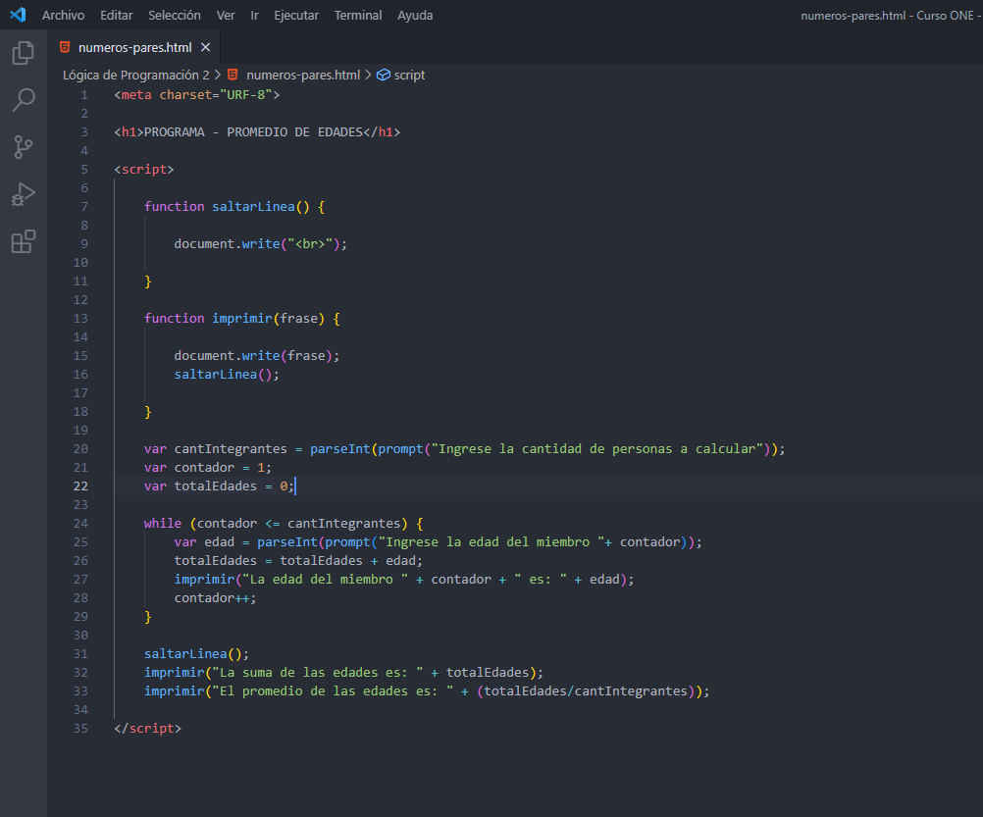
Task: Click window title 'numeros-pares.html - Curso ONE'
Action: [887, 15]
